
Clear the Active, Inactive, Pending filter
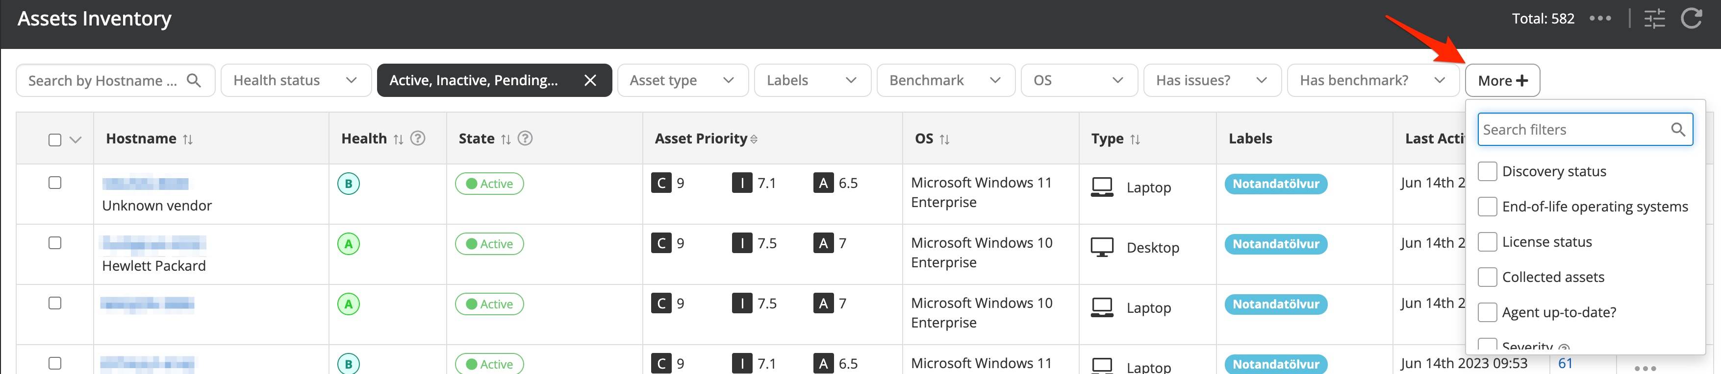click(590, 81)
